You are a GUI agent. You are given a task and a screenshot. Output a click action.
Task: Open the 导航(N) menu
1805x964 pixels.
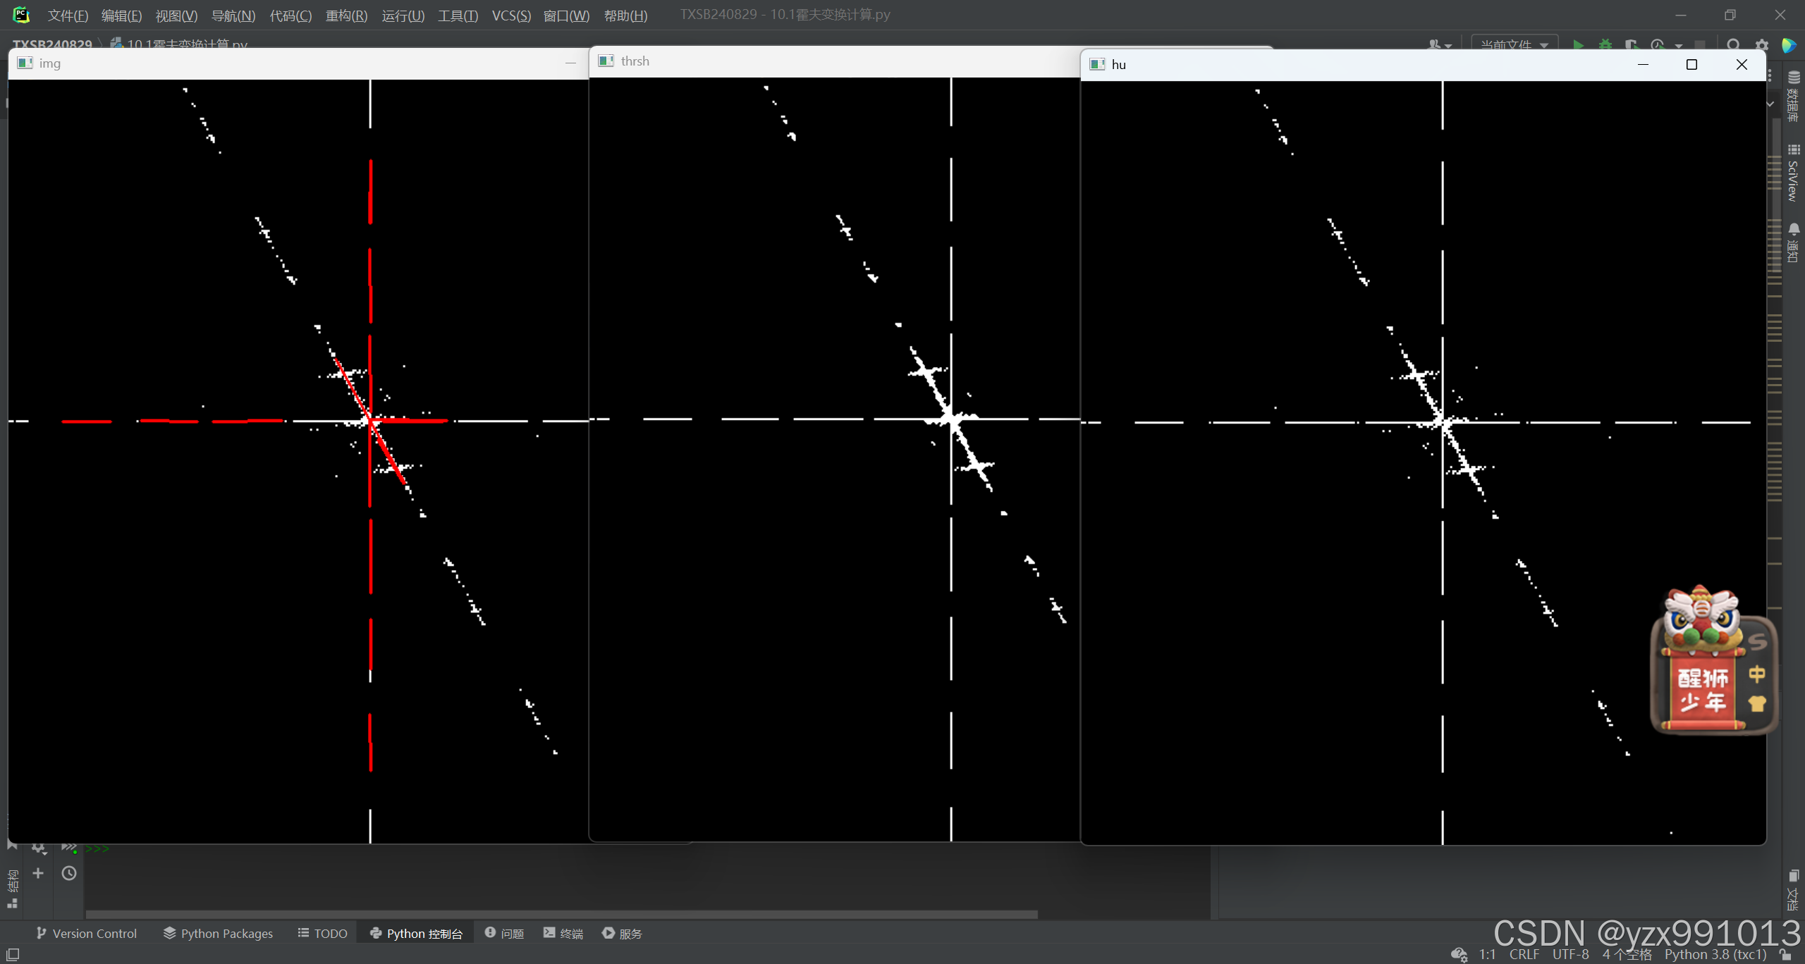pos(233,16)
